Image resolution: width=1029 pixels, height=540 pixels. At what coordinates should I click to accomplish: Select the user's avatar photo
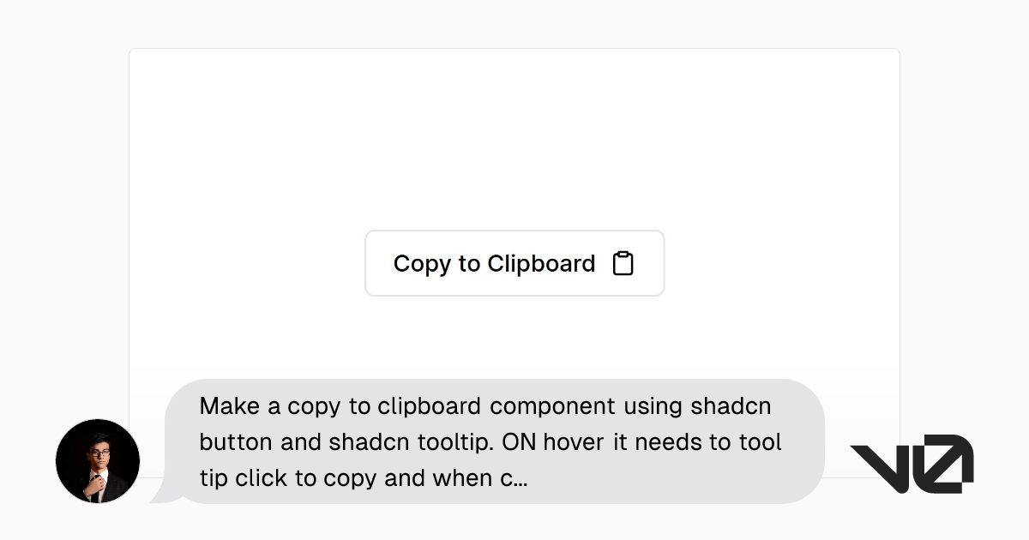[98, 461]
